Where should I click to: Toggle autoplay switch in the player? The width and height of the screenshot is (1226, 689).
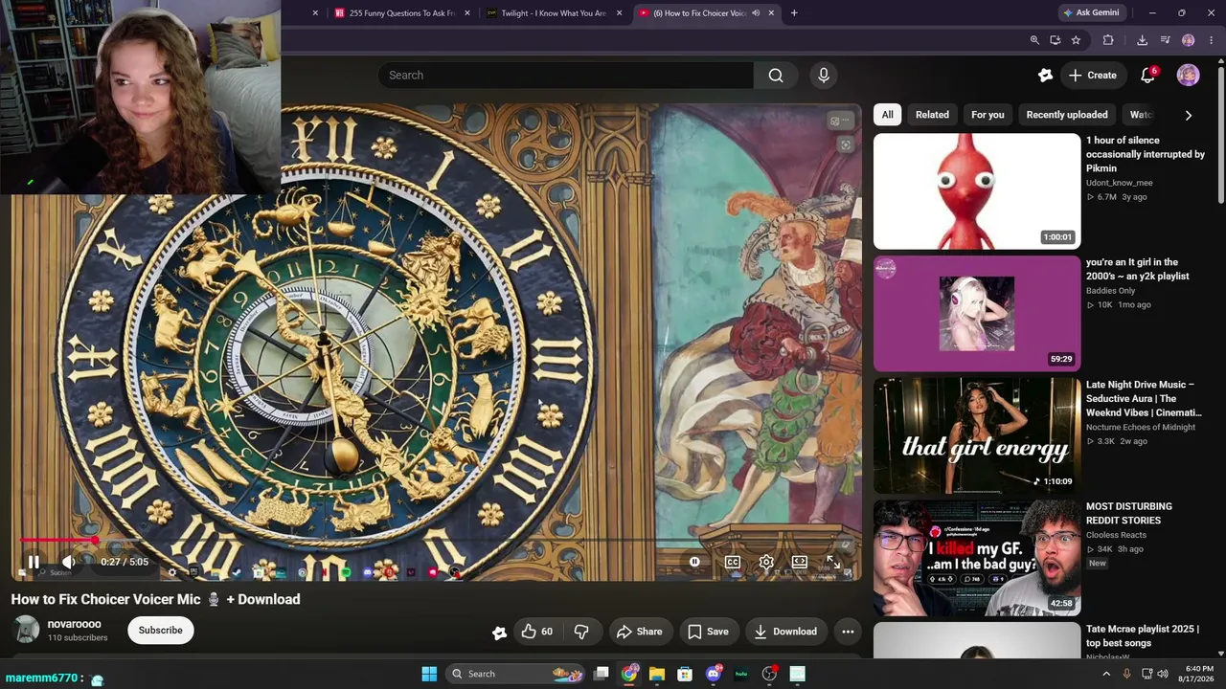click(x=694, y=562)
